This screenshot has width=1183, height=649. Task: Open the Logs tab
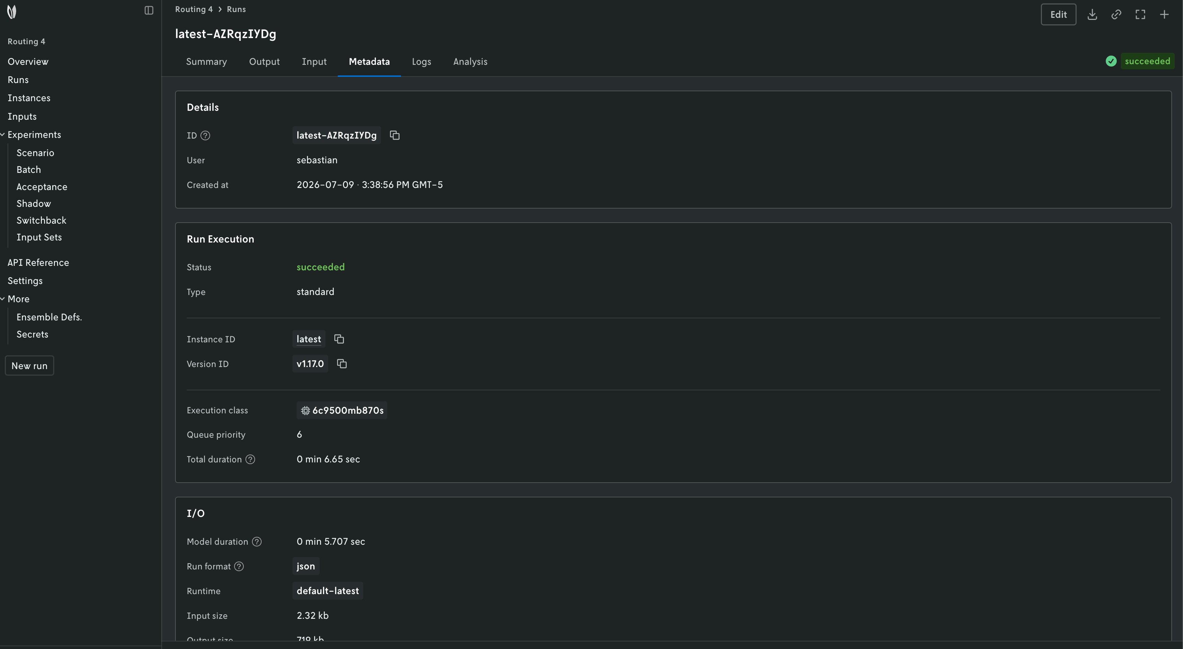(421, 61)
